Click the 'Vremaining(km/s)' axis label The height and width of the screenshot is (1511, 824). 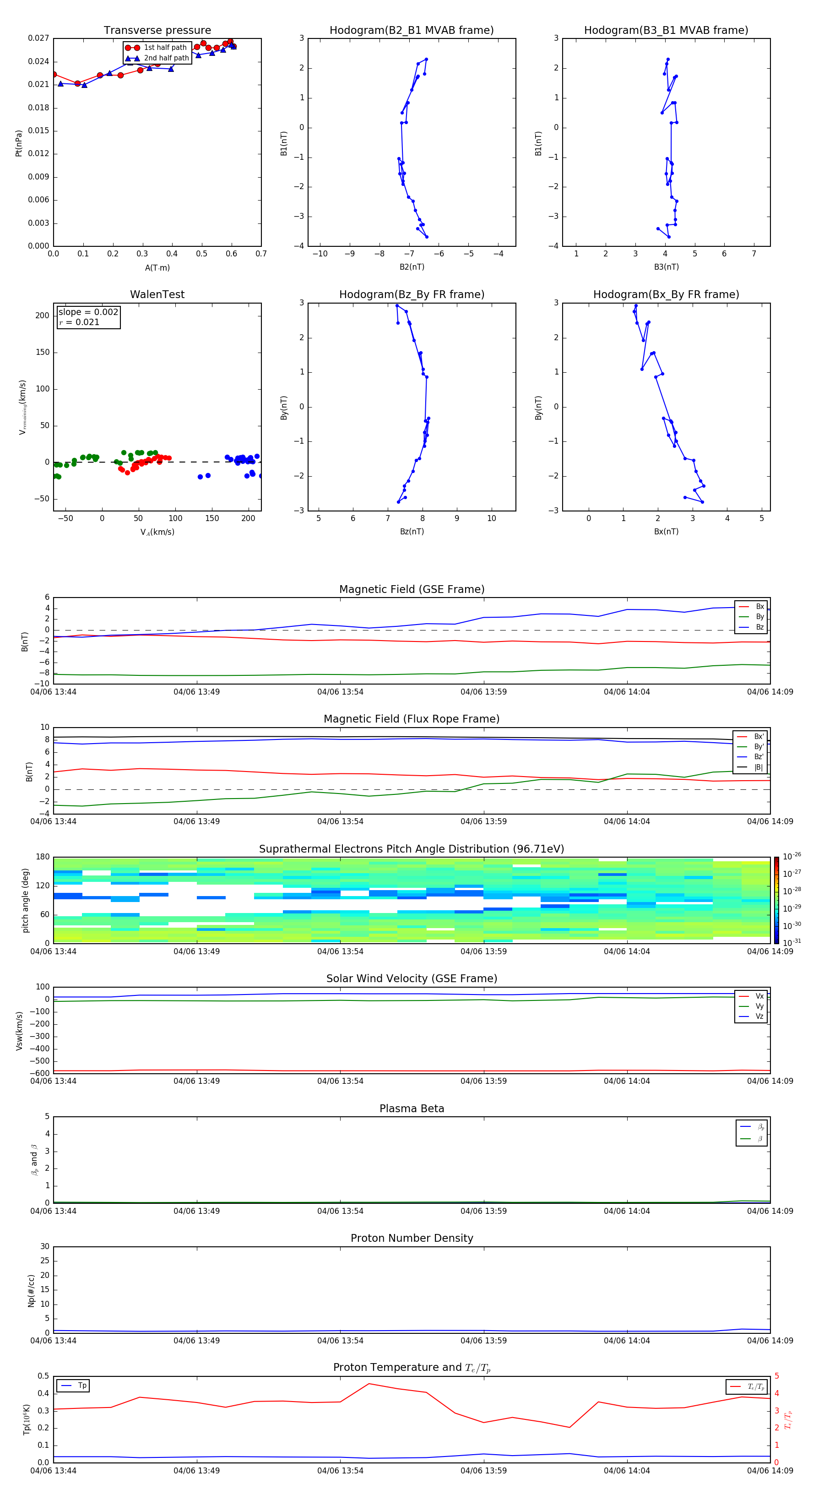coord(23,407)
